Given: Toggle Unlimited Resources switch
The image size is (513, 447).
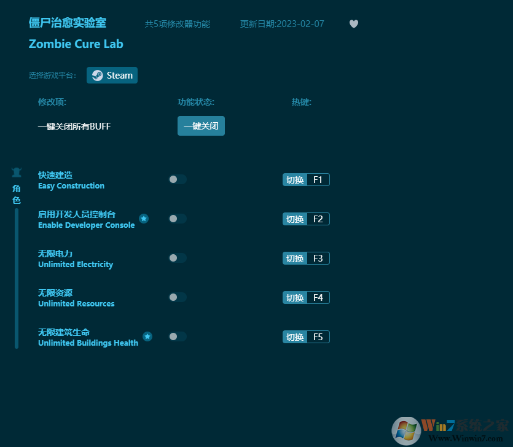Looking at the screenshot, I should pos(178,297).
